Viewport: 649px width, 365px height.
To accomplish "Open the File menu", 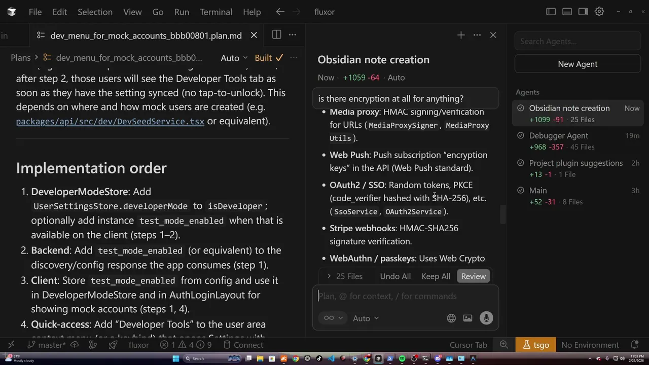I will [x=35, y=12].
